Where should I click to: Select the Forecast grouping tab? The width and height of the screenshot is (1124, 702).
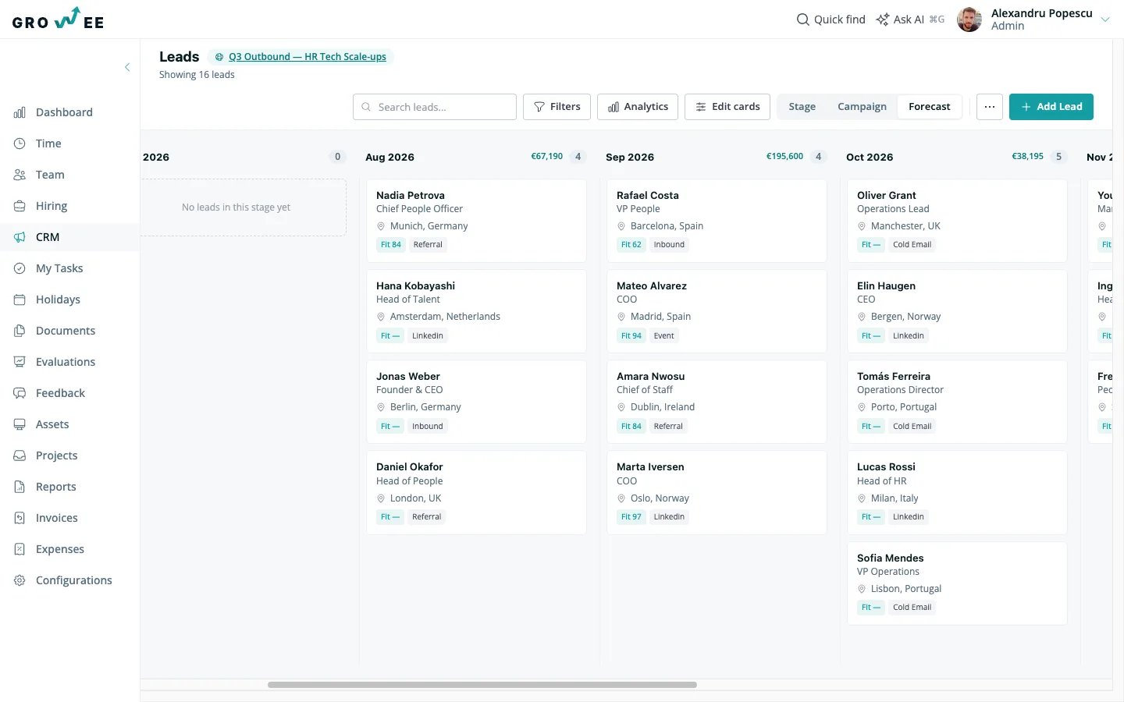point(929,107)
